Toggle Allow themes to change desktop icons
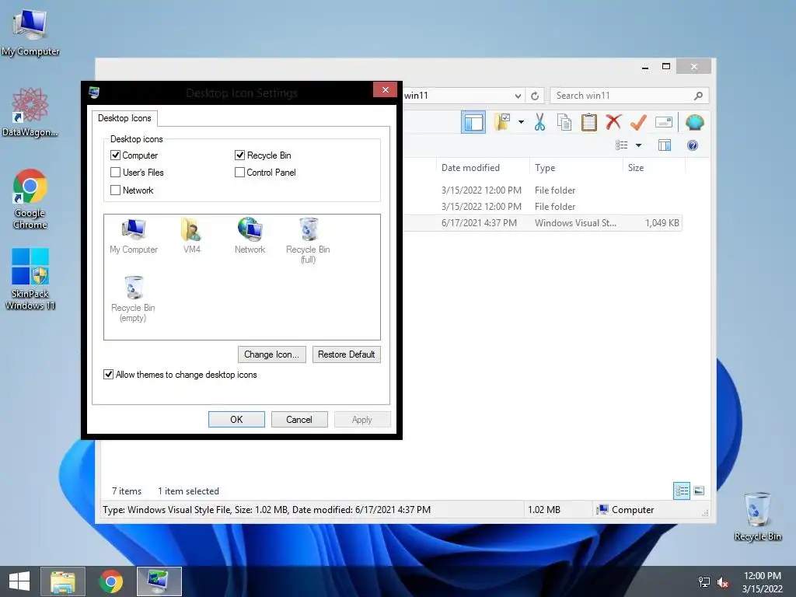 click(x=108, y=375)
